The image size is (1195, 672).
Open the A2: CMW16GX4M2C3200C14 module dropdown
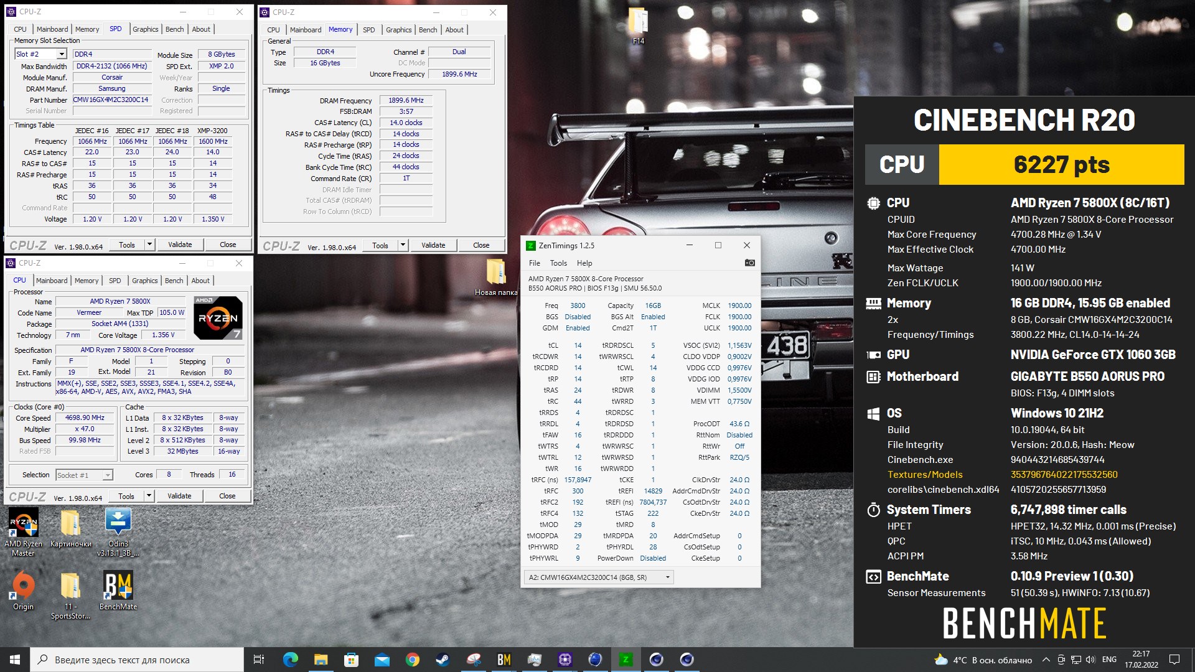[599, 577]
